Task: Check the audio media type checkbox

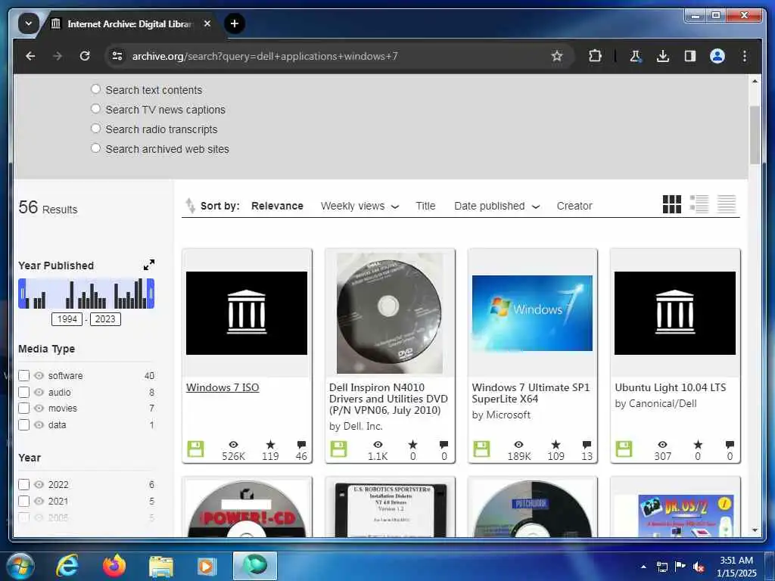Action: pos(23,393)
